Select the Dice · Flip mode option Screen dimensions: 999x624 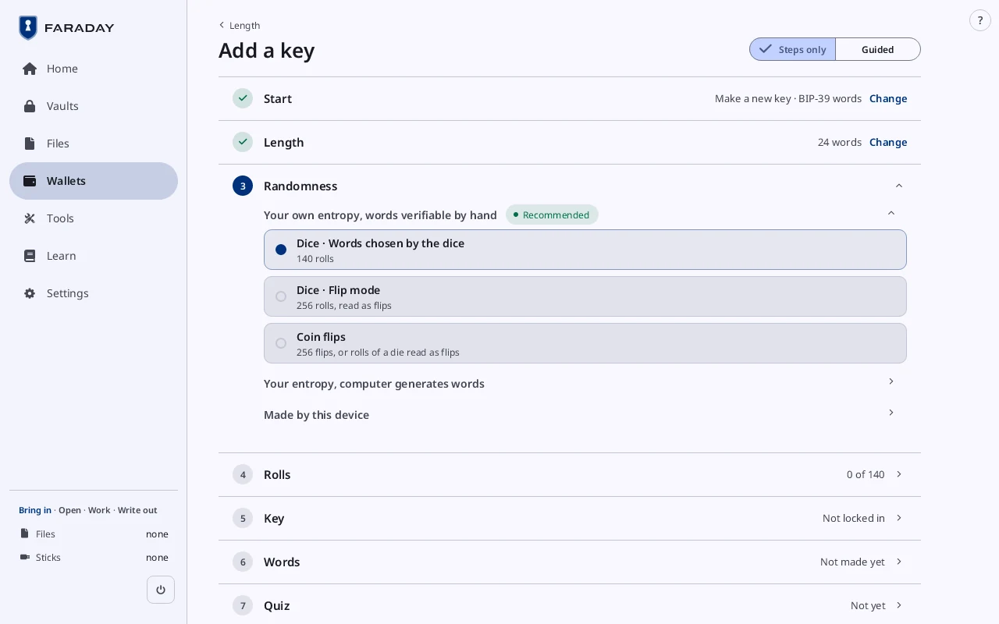(585, 296)
